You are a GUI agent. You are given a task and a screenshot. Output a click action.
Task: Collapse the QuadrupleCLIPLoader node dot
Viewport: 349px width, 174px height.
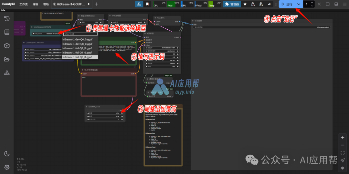24,43
